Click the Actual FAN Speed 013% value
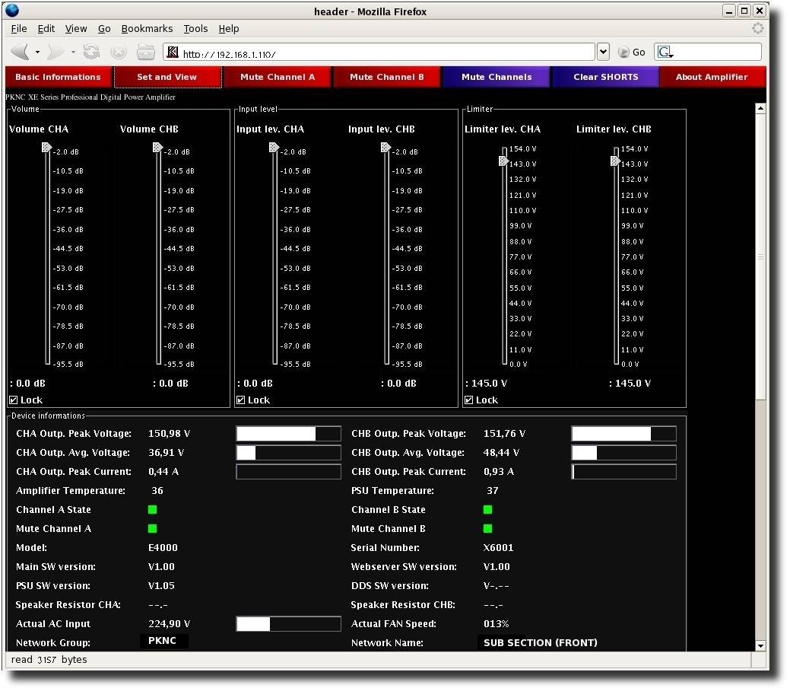The width and height of the screenshot is (790, 688). pos(497,624)
